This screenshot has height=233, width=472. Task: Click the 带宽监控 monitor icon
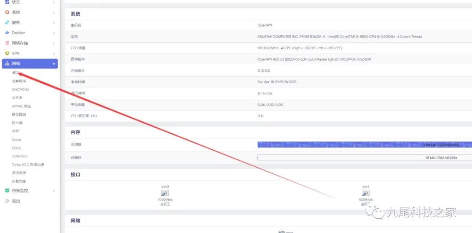tap(7, 190)
